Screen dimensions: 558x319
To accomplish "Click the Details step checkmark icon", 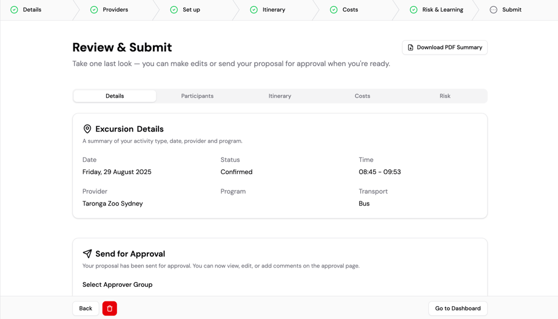I will click(15, 10).
